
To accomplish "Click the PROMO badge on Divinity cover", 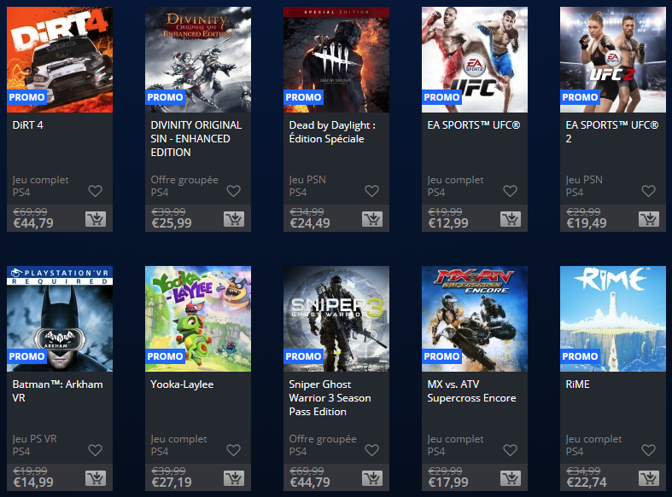I will coord(165,97).
